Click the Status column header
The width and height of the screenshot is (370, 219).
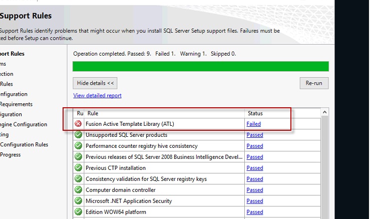tap(282, 113)
